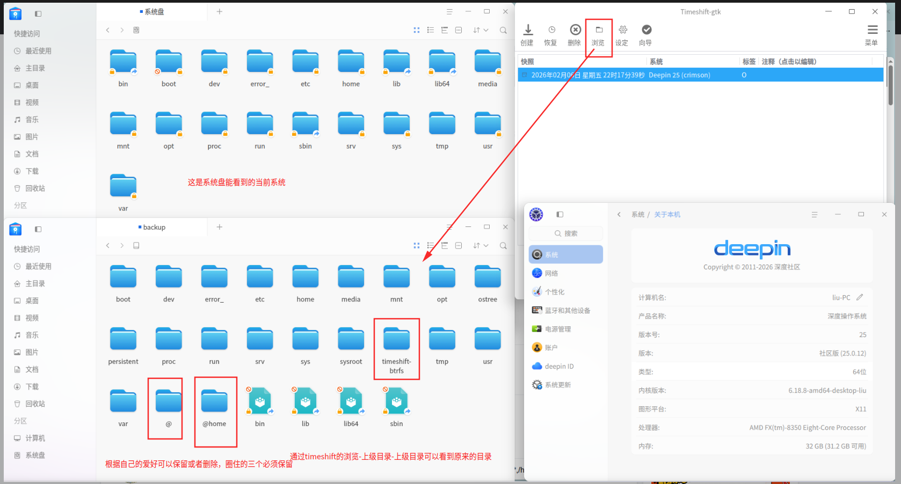Screen dimensions: 901x484
Task: Select the lib64 link in backup window
Action: (x=351, y=408)
